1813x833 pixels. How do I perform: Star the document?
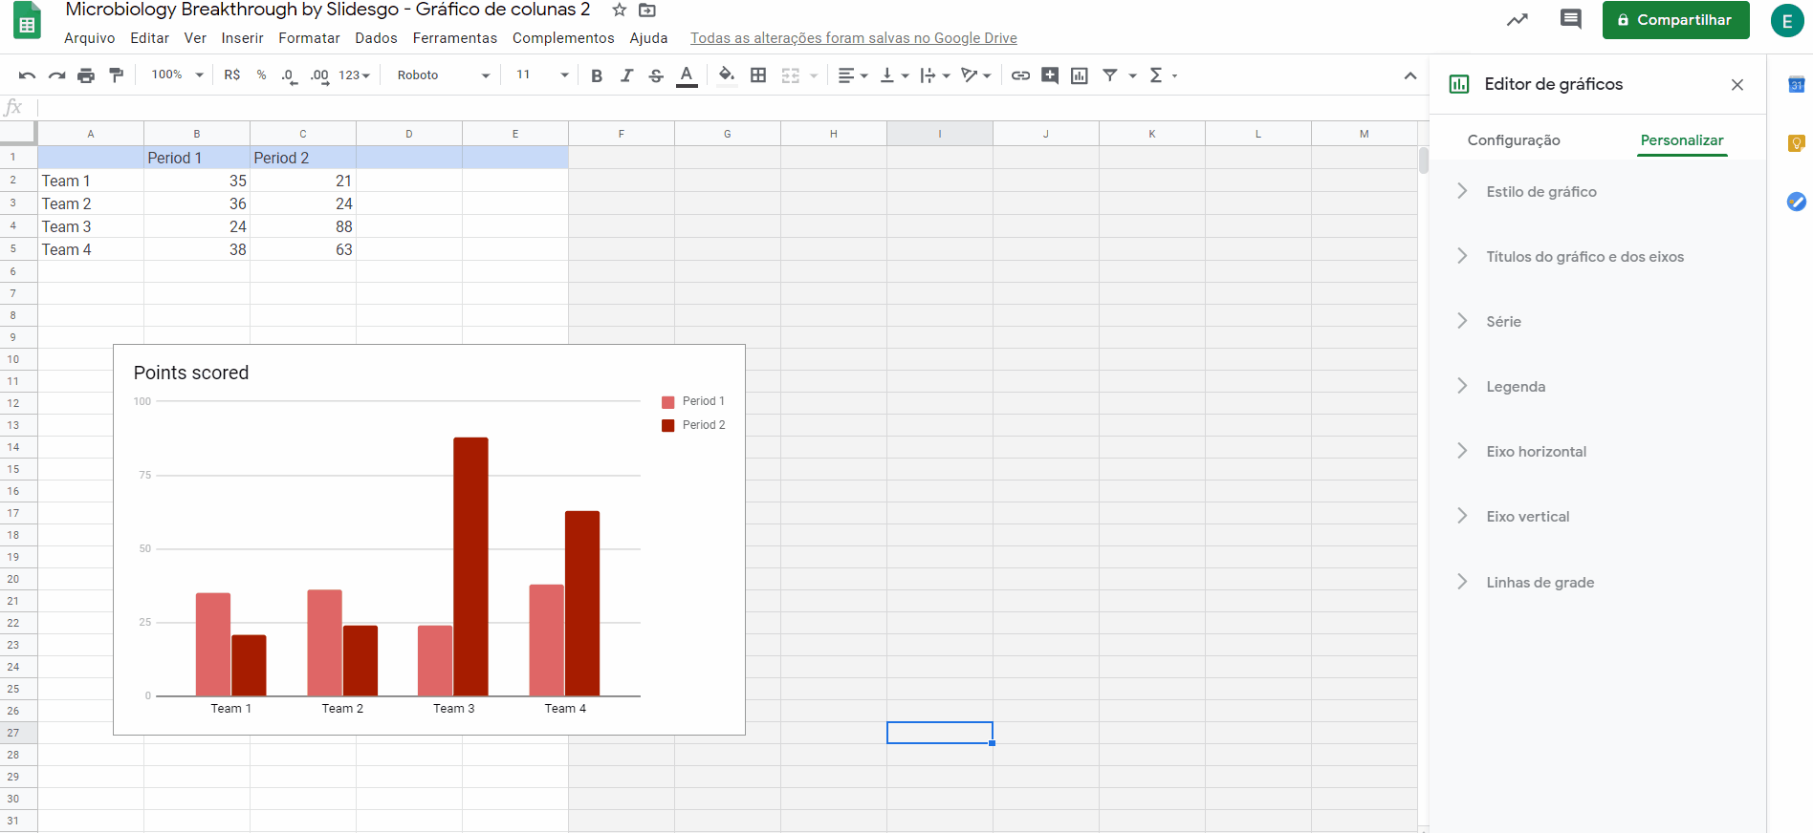tap(620, 10)
